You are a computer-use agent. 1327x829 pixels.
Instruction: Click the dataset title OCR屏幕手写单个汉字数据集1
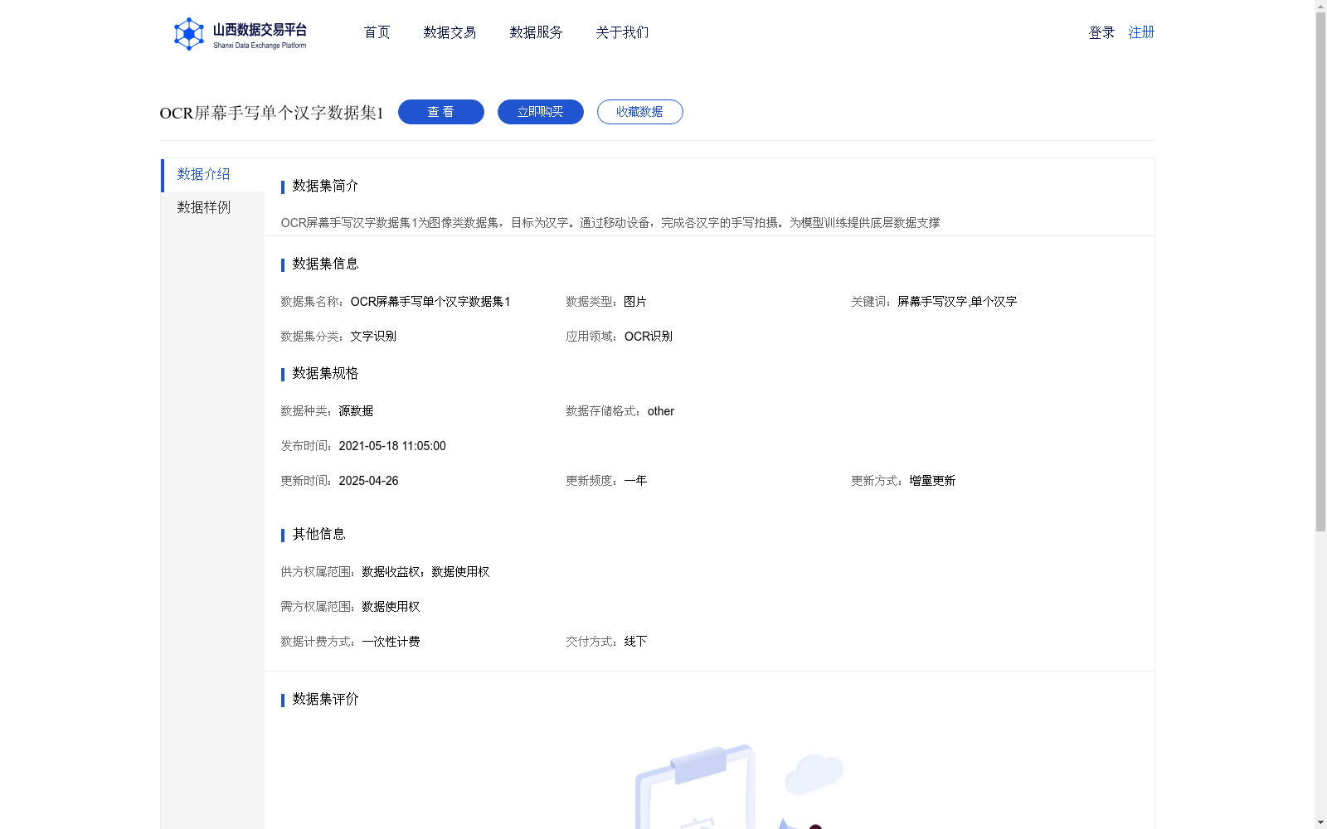271,111
